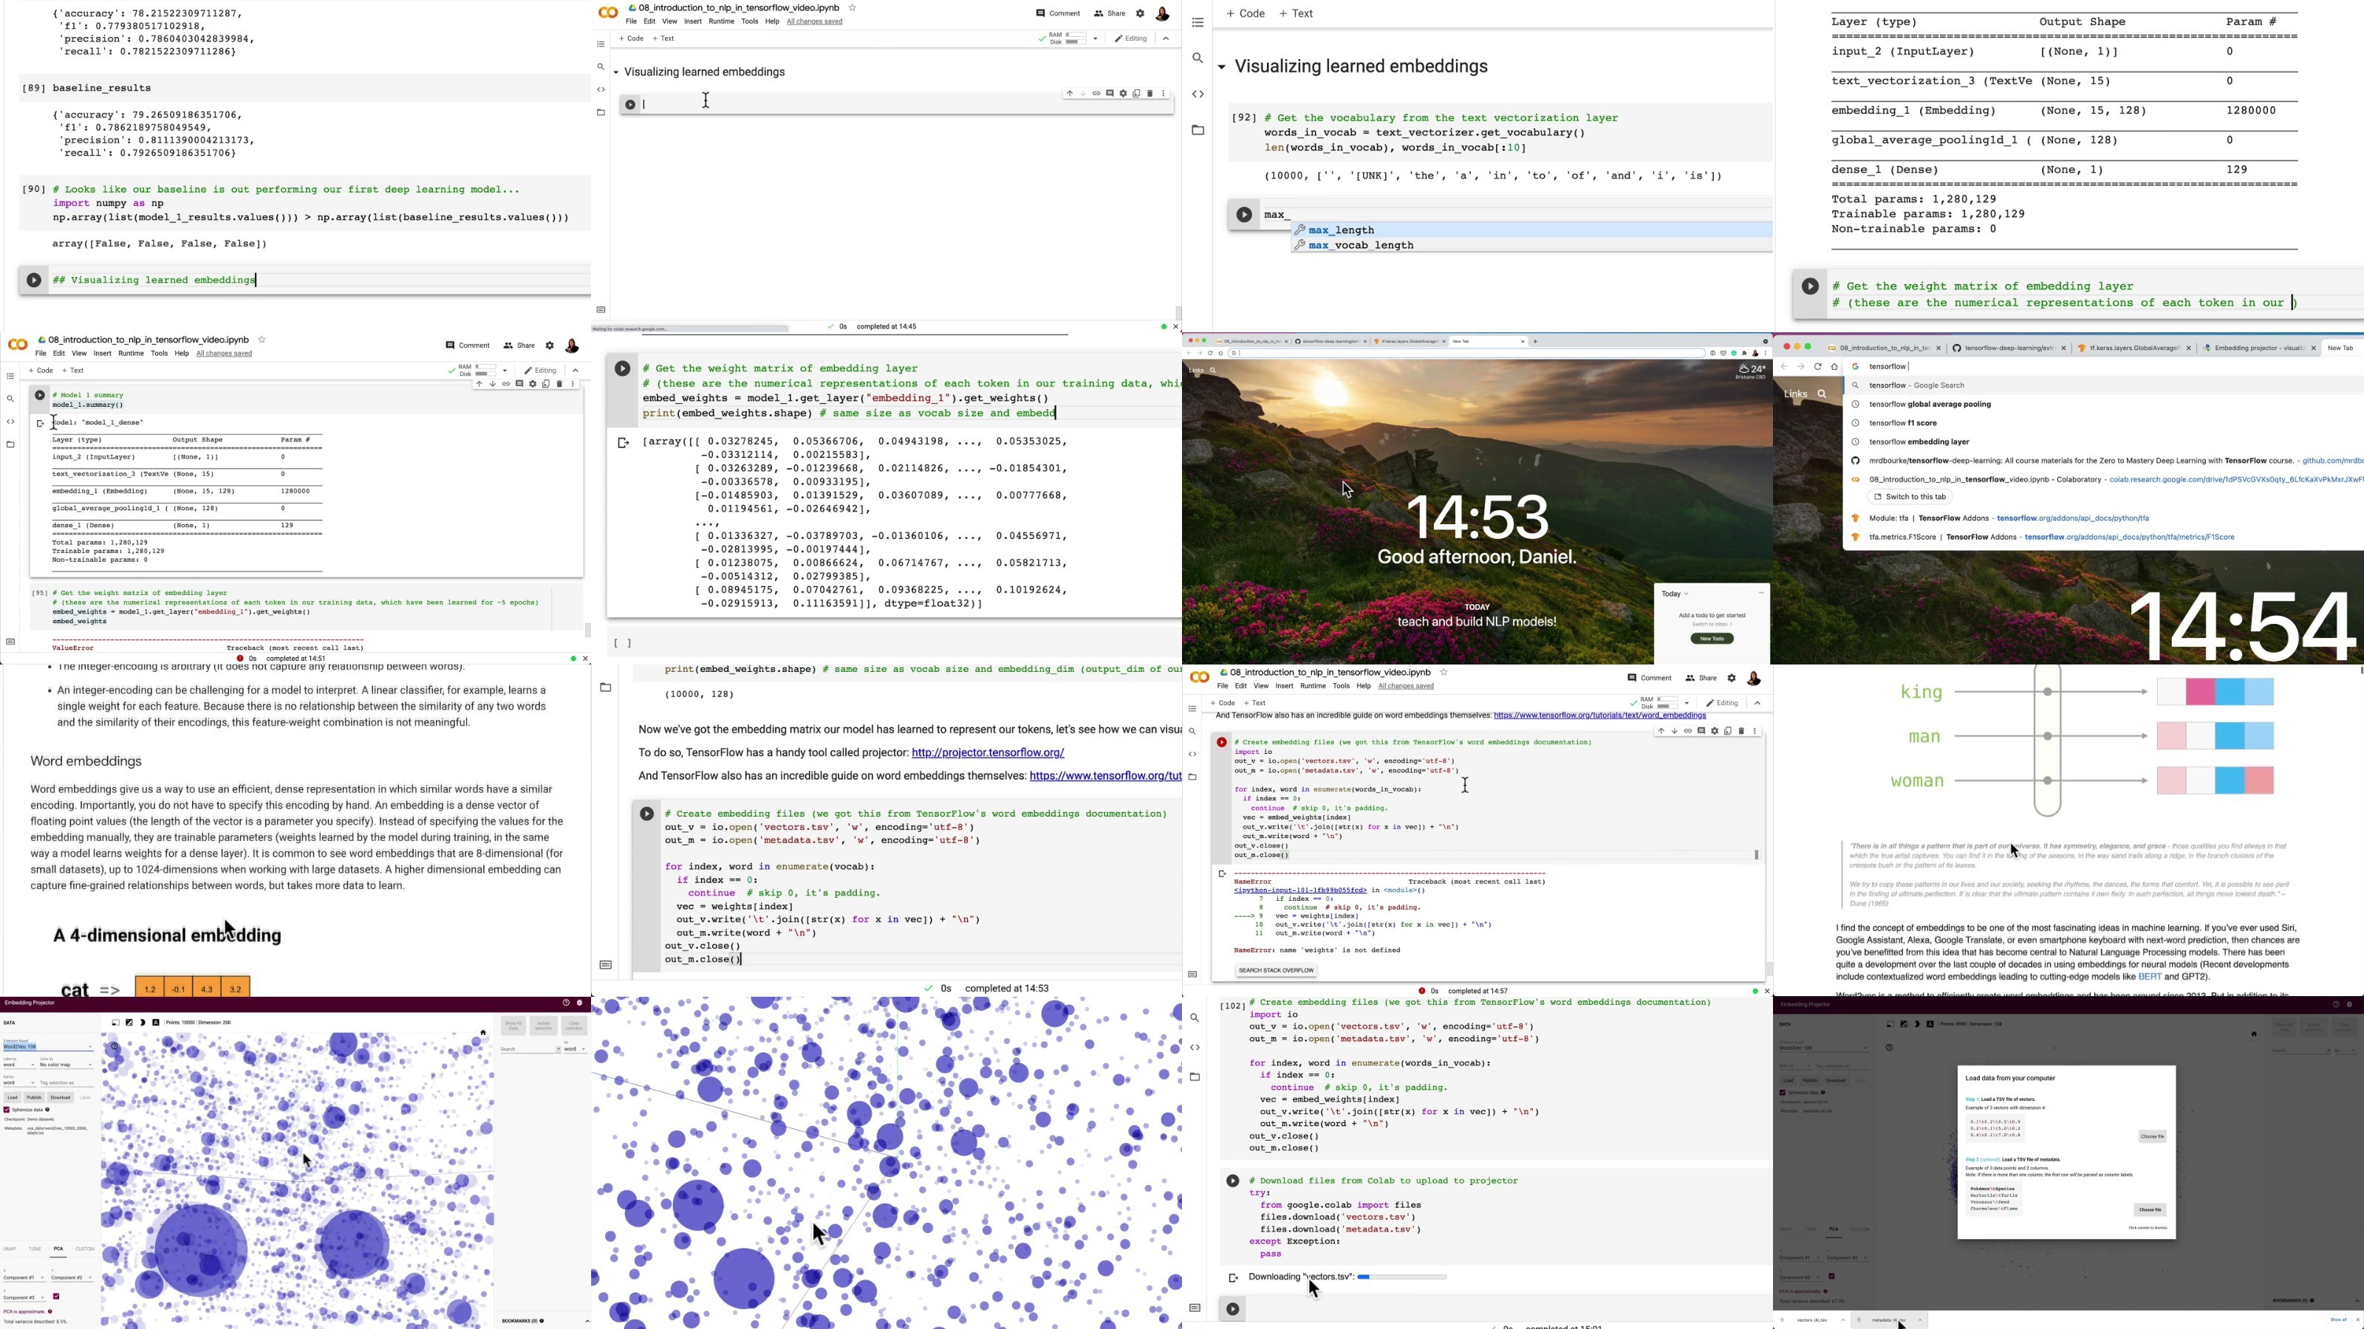Enable edit mode icon in the Points: 10000 projector

(129, 1023)
